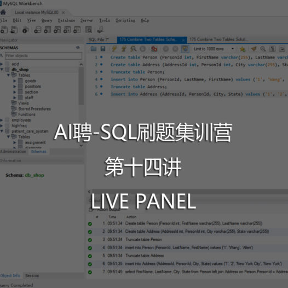Click the beautify query broom icon
The width and height of the screenshot is (288, 288).
(254, 49)
